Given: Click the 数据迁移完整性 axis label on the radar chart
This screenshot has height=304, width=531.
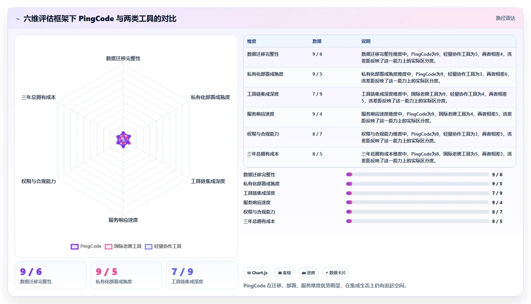Looking at the screenshot, I should (x=123, y=58).
